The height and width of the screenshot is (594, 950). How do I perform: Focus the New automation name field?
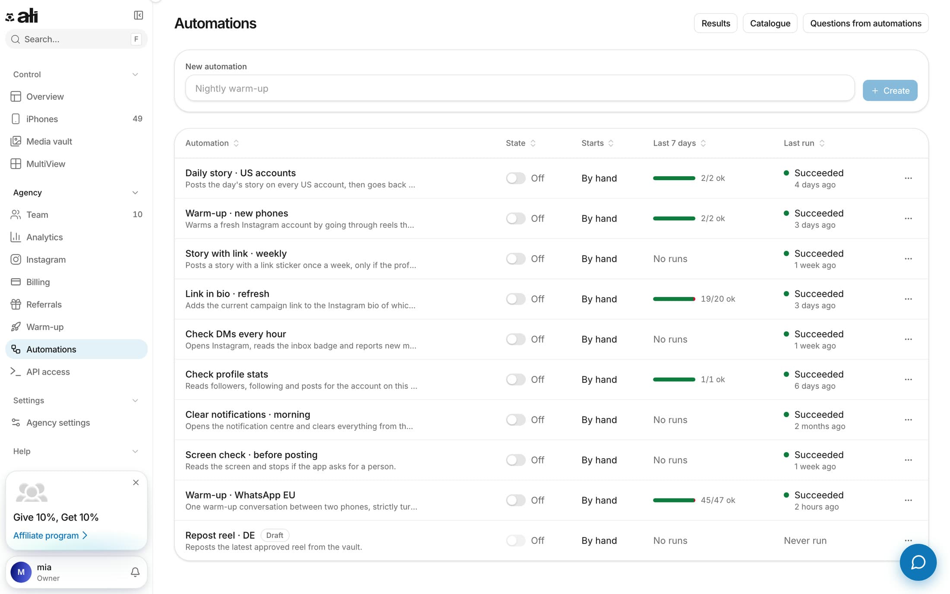(520, 89)
